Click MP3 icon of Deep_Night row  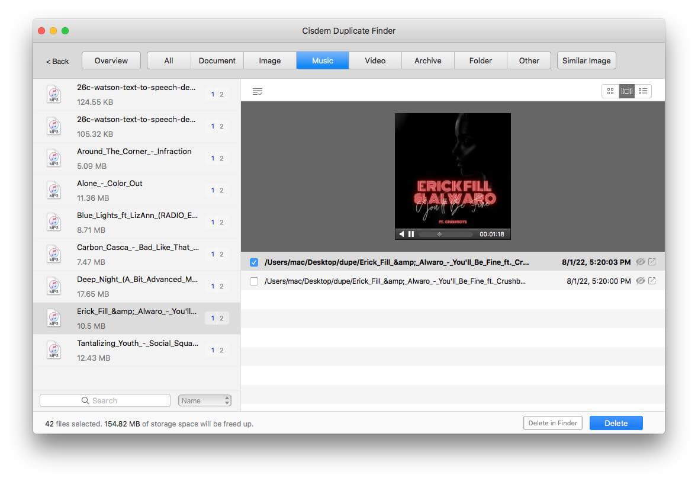(54, 286)
